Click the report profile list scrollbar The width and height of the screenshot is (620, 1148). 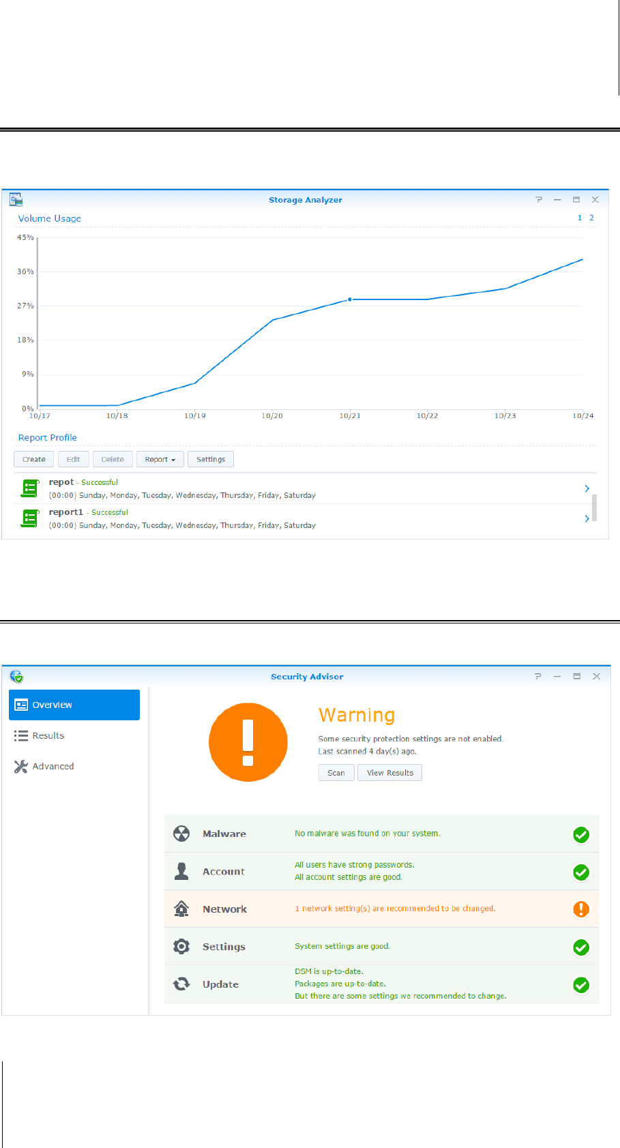tap(594, 507)
